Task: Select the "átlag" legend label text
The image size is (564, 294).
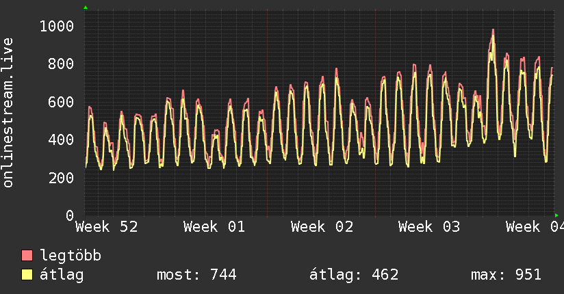Action: 62,275
